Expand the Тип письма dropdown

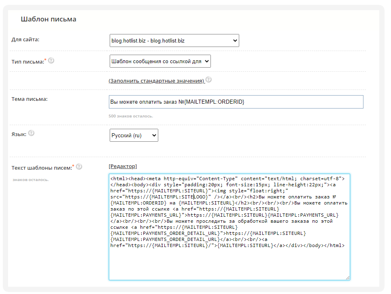pyautogui.click(x=160, y=61)
